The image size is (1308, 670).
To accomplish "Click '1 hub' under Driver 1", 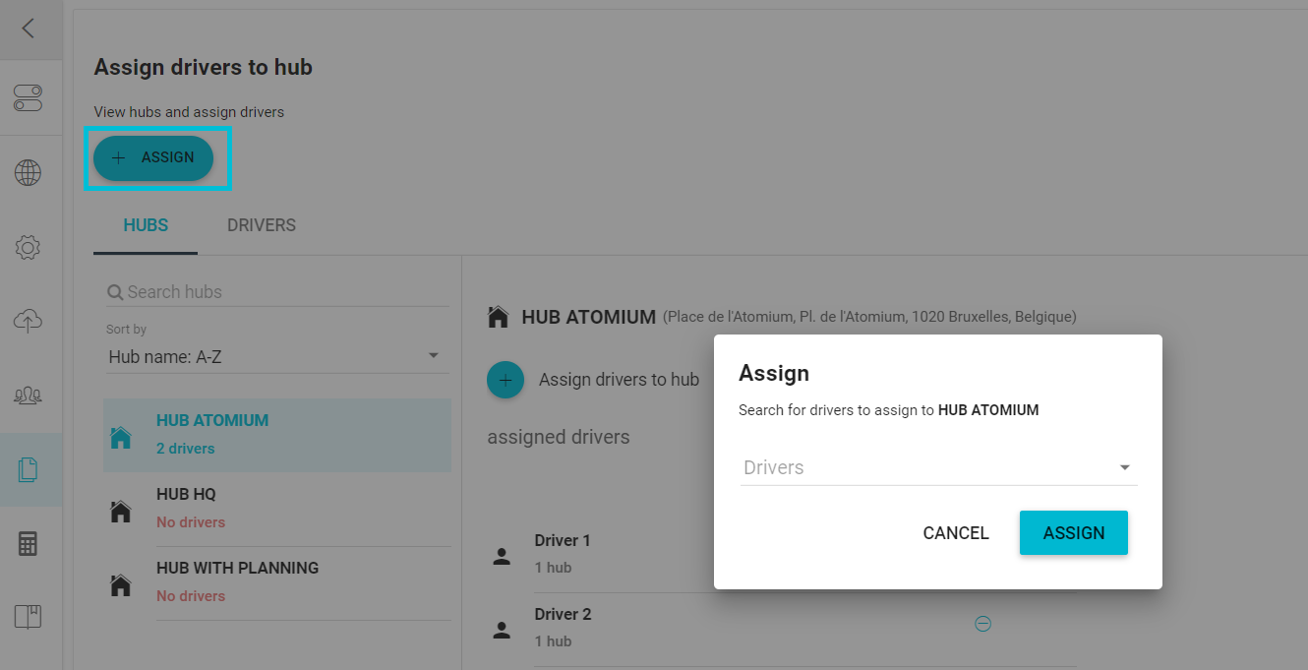I will coord(553,568).
